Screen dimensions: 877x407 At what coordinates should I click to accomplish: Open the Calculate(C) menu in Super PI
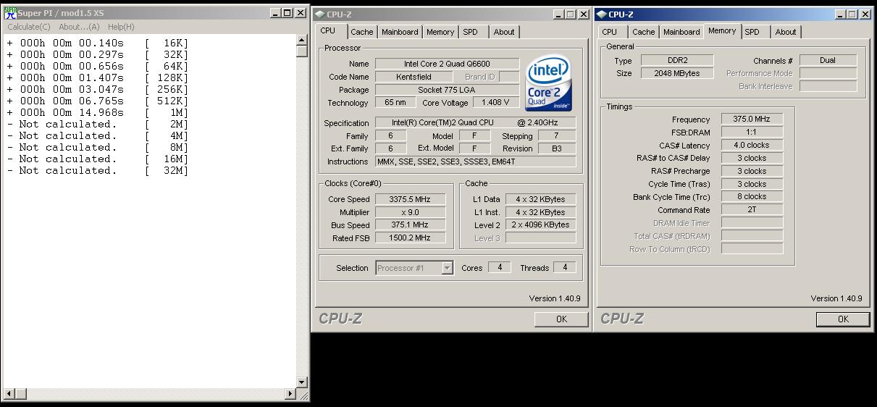(x=29, y=27)
